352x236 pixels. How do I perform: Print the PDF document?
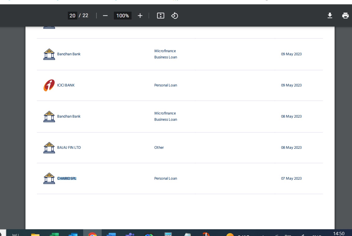click(345, 16)
